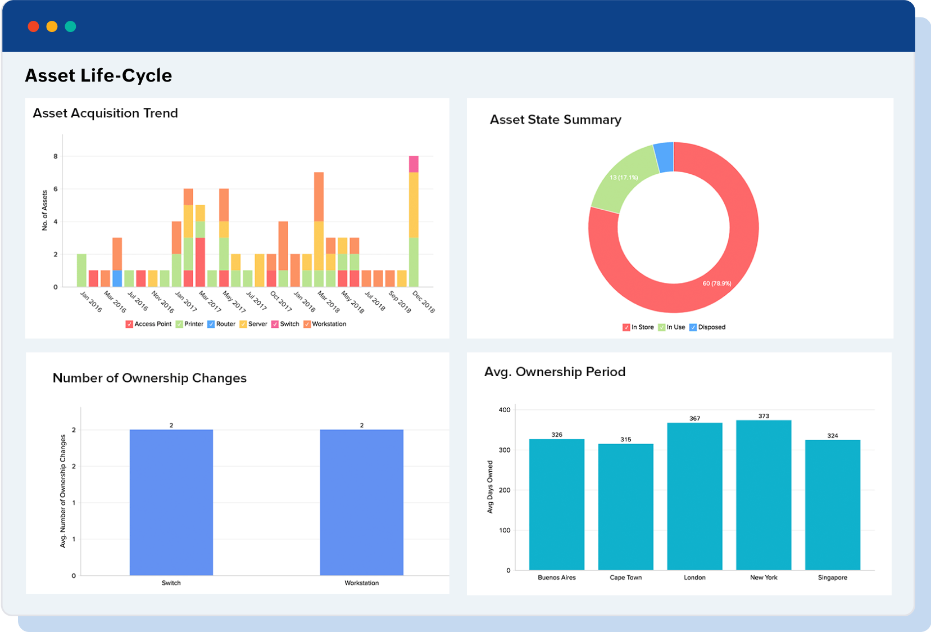Click the 60 (78.9%) donut label

point(717,283)
